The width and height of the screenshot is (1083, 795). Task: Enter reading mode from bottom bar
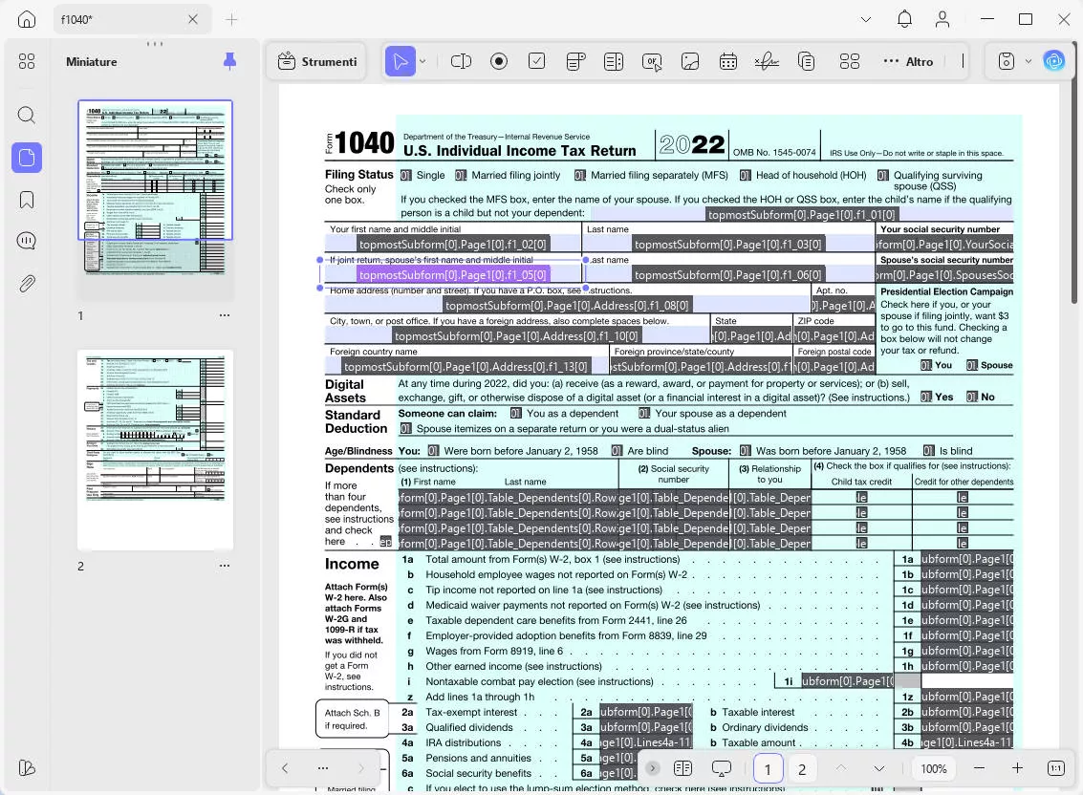click(x=682, y=768)
